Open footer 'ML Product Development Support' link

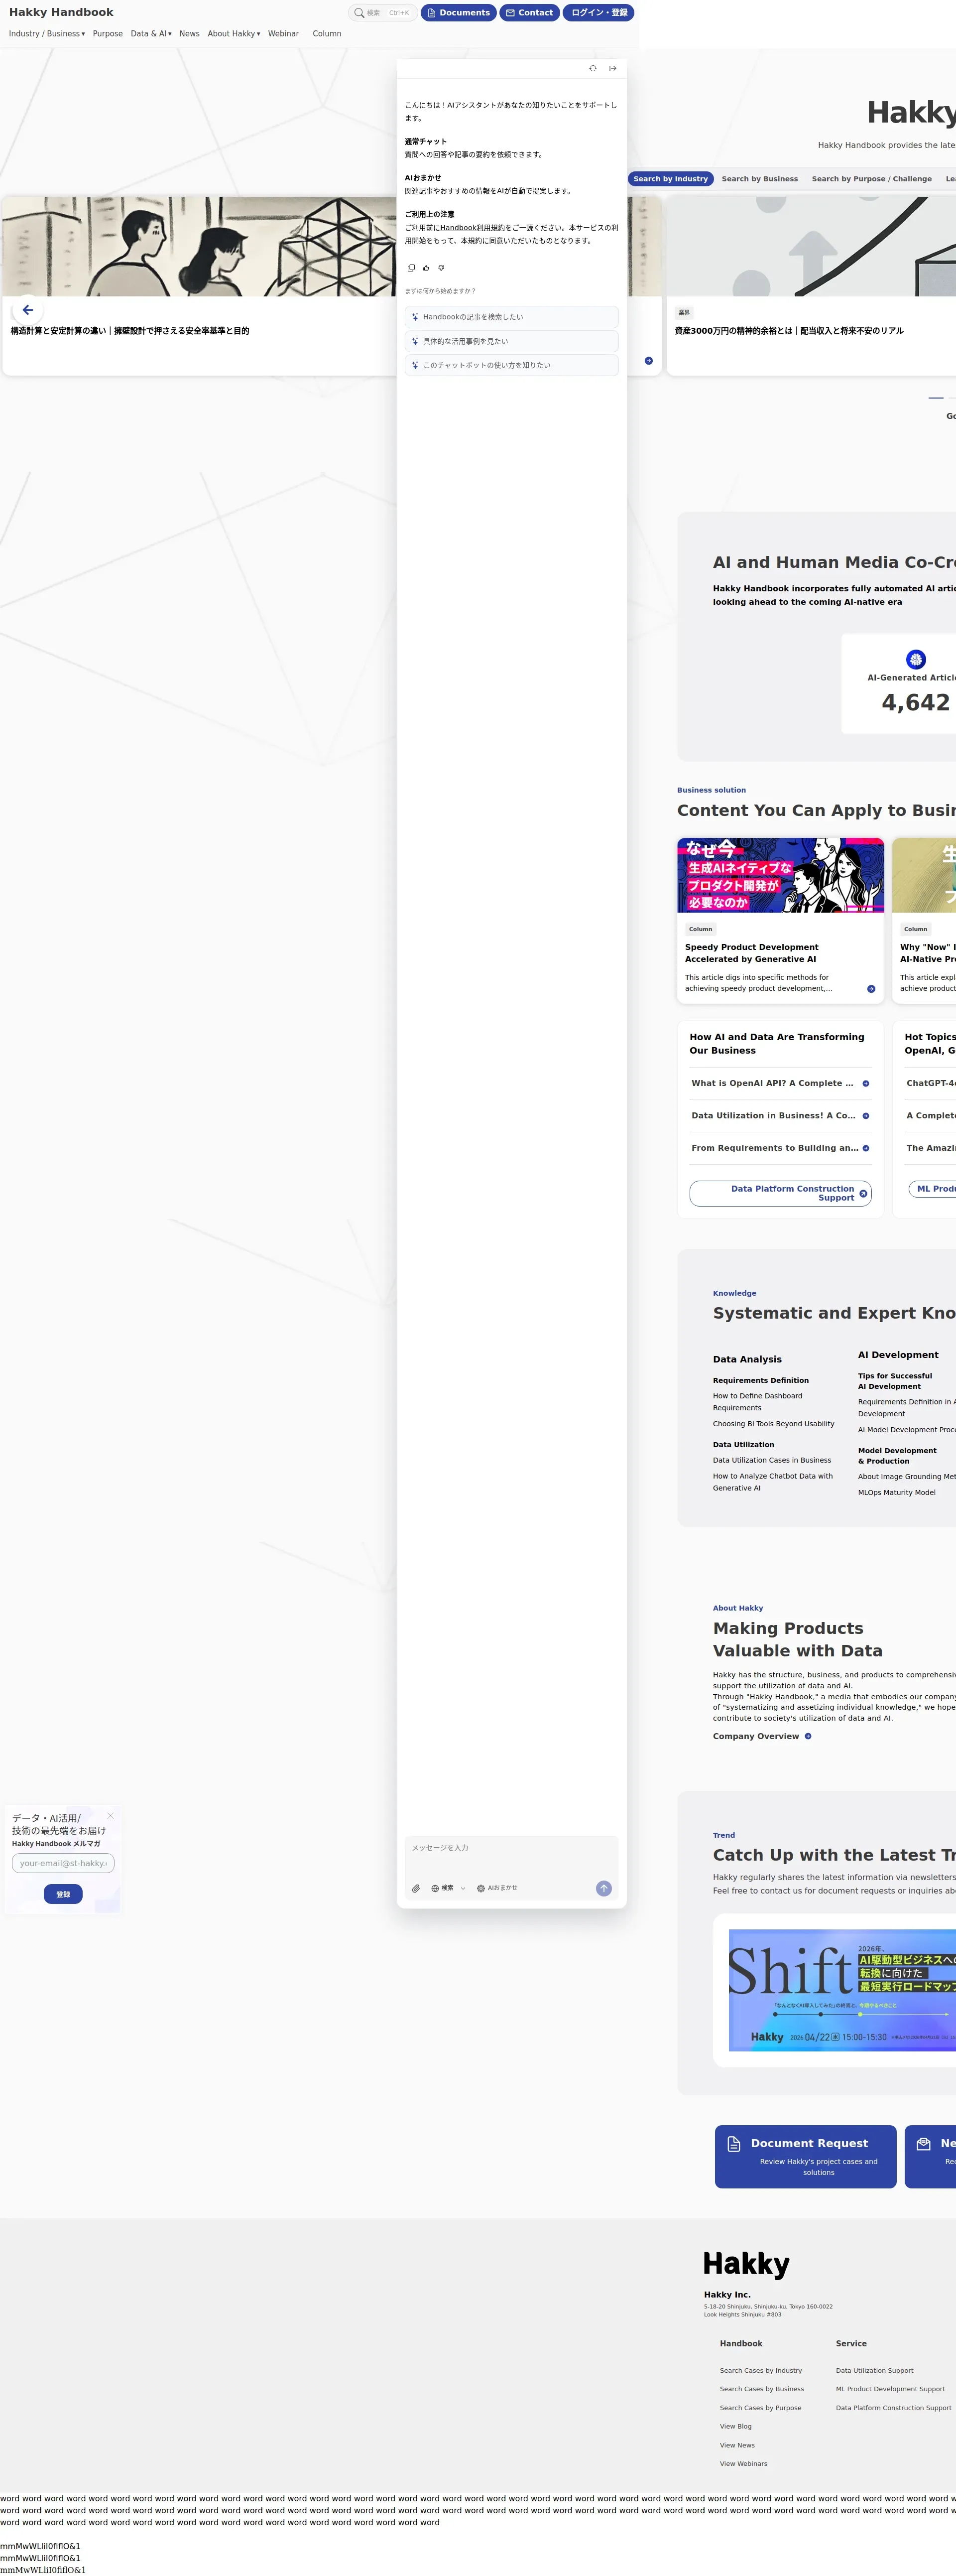(x=890, y=2389)
